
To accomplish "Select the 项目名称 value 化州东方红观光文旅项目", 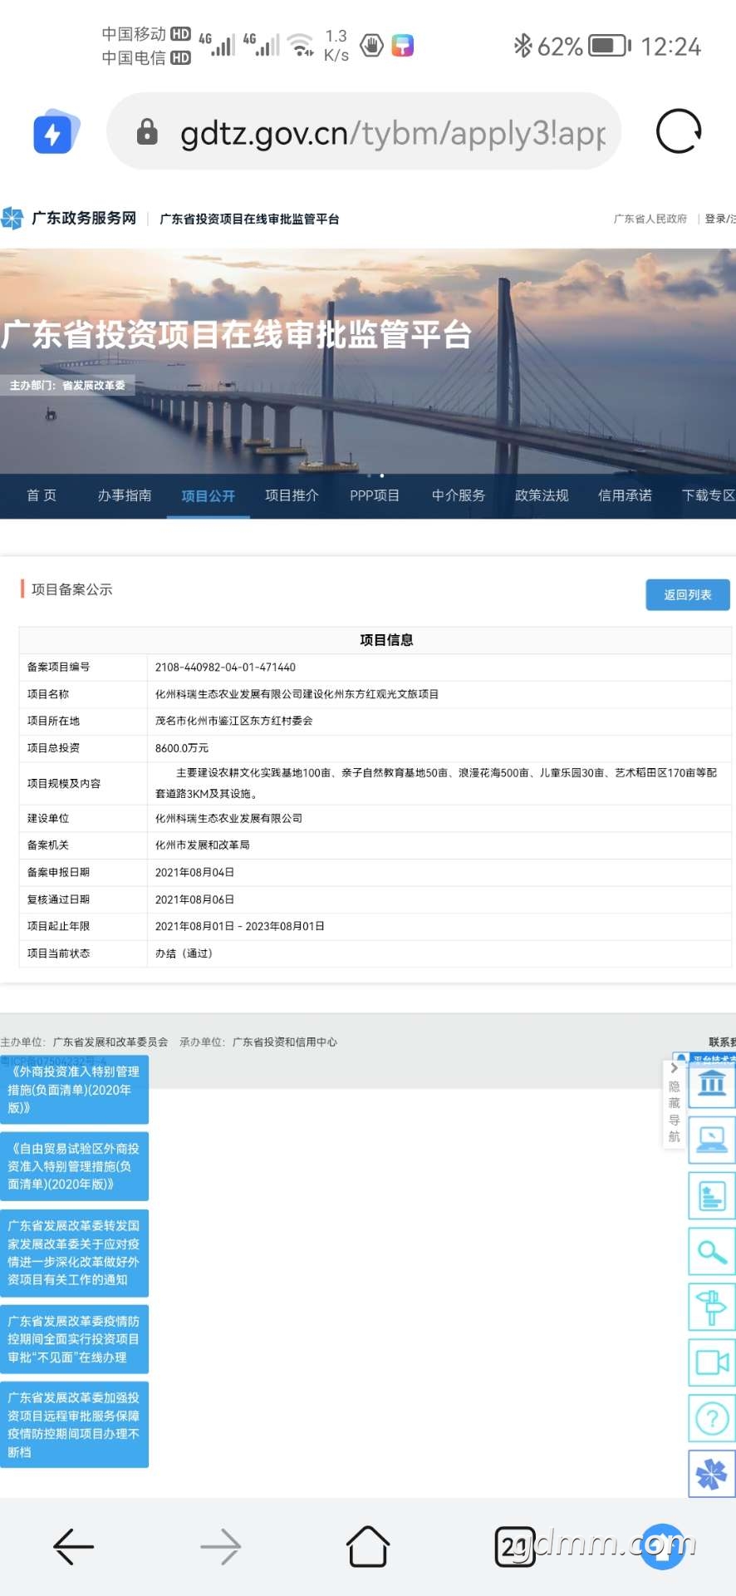I will coord(297,694).
